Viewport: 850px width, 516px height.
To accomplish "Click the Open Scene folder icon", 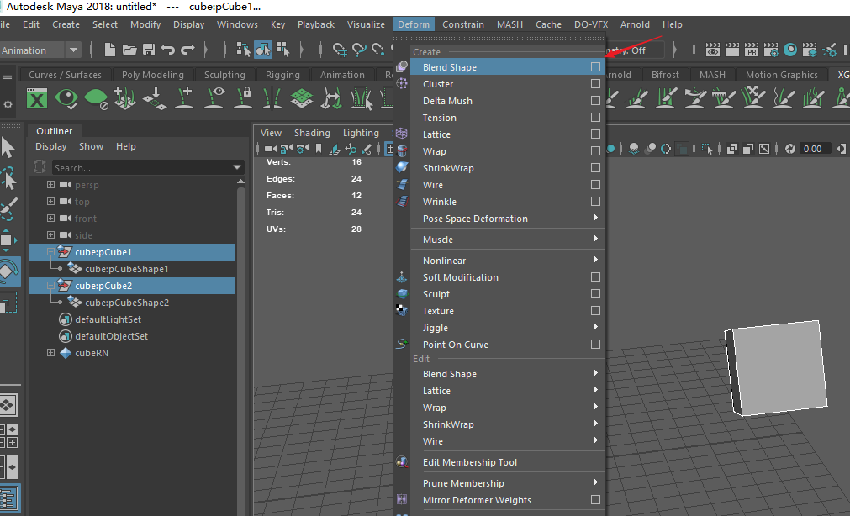I will [x=129, y=50].
